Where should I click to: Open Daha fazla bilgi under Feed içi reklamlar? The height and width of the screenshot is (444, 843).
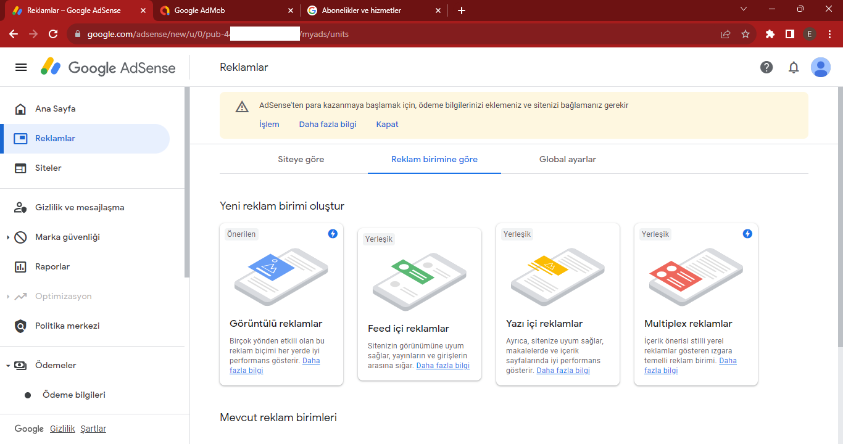[443, 366]
